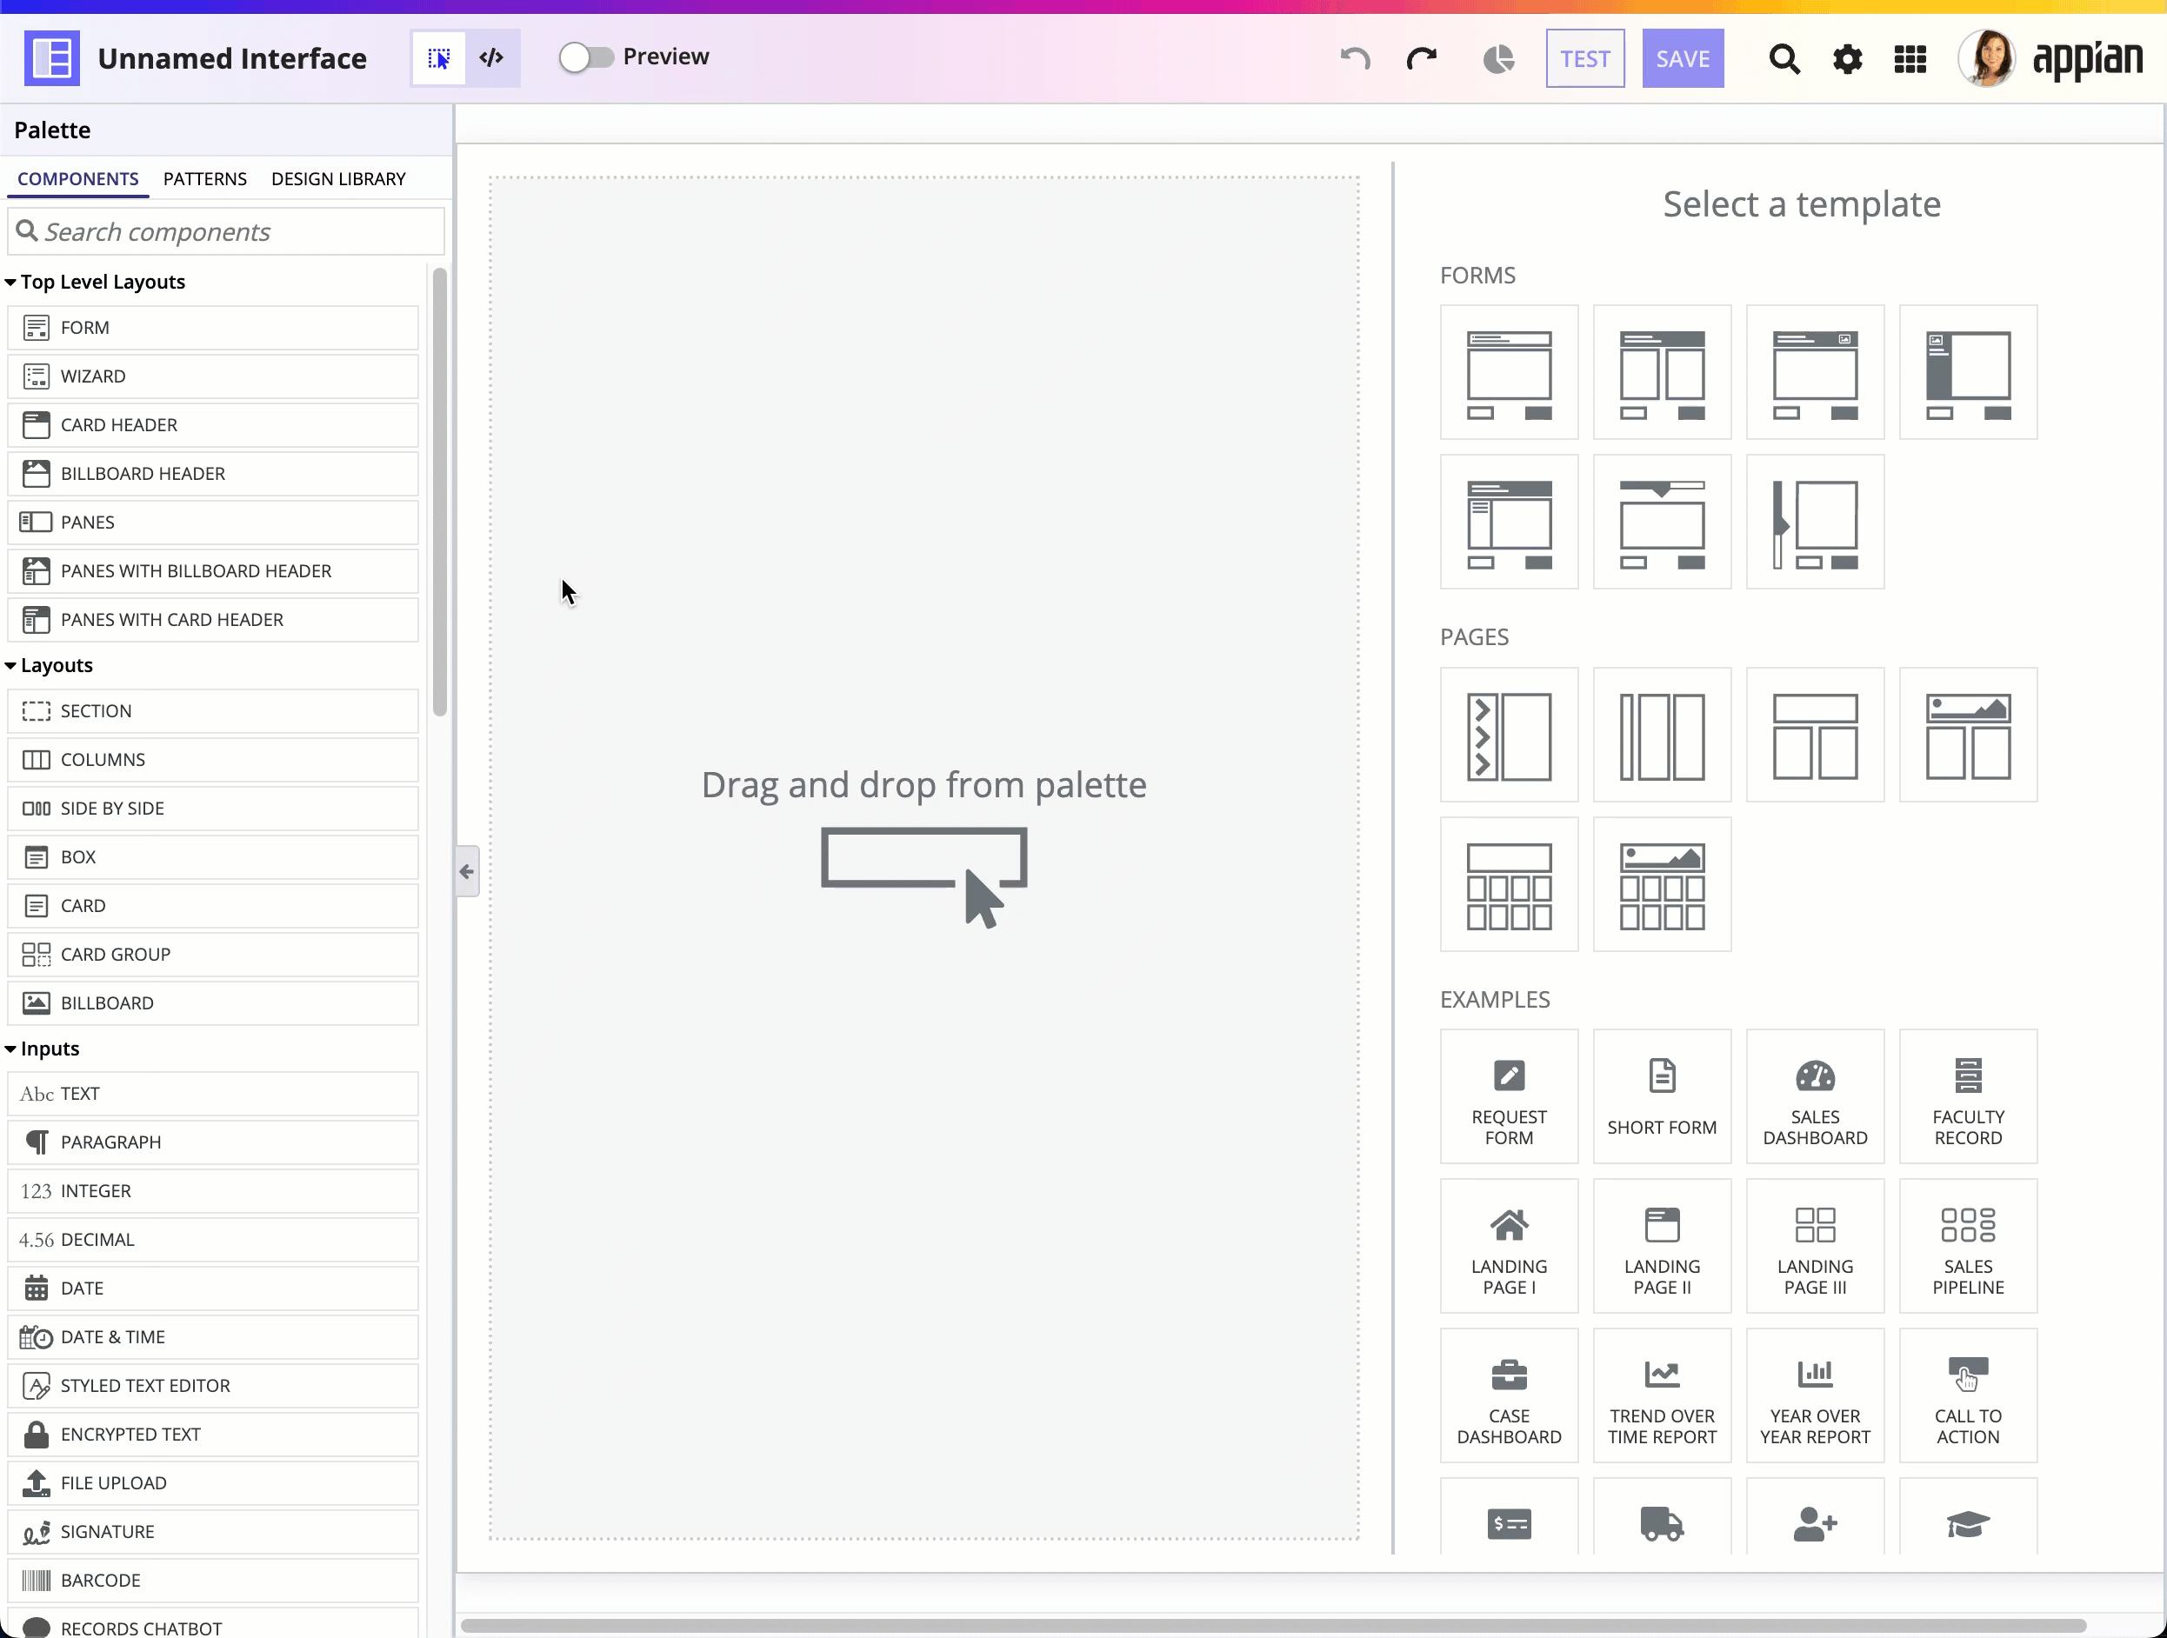
Task: Open the apps grid navigation menu
Action: click(1910, 59)
